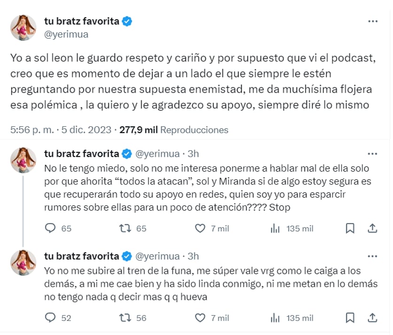
Task: Open the avatar on the second reply
Action: point(23,263)
